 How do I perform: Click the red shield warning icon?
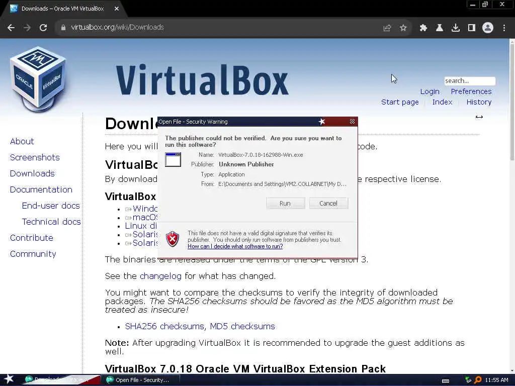pos(173,239)
